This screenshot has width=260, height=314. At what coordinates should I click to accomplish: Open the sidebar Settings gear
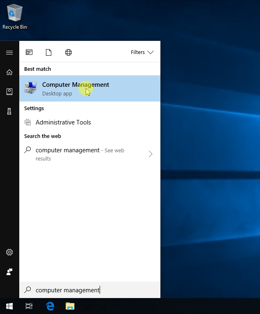(9, 252)
